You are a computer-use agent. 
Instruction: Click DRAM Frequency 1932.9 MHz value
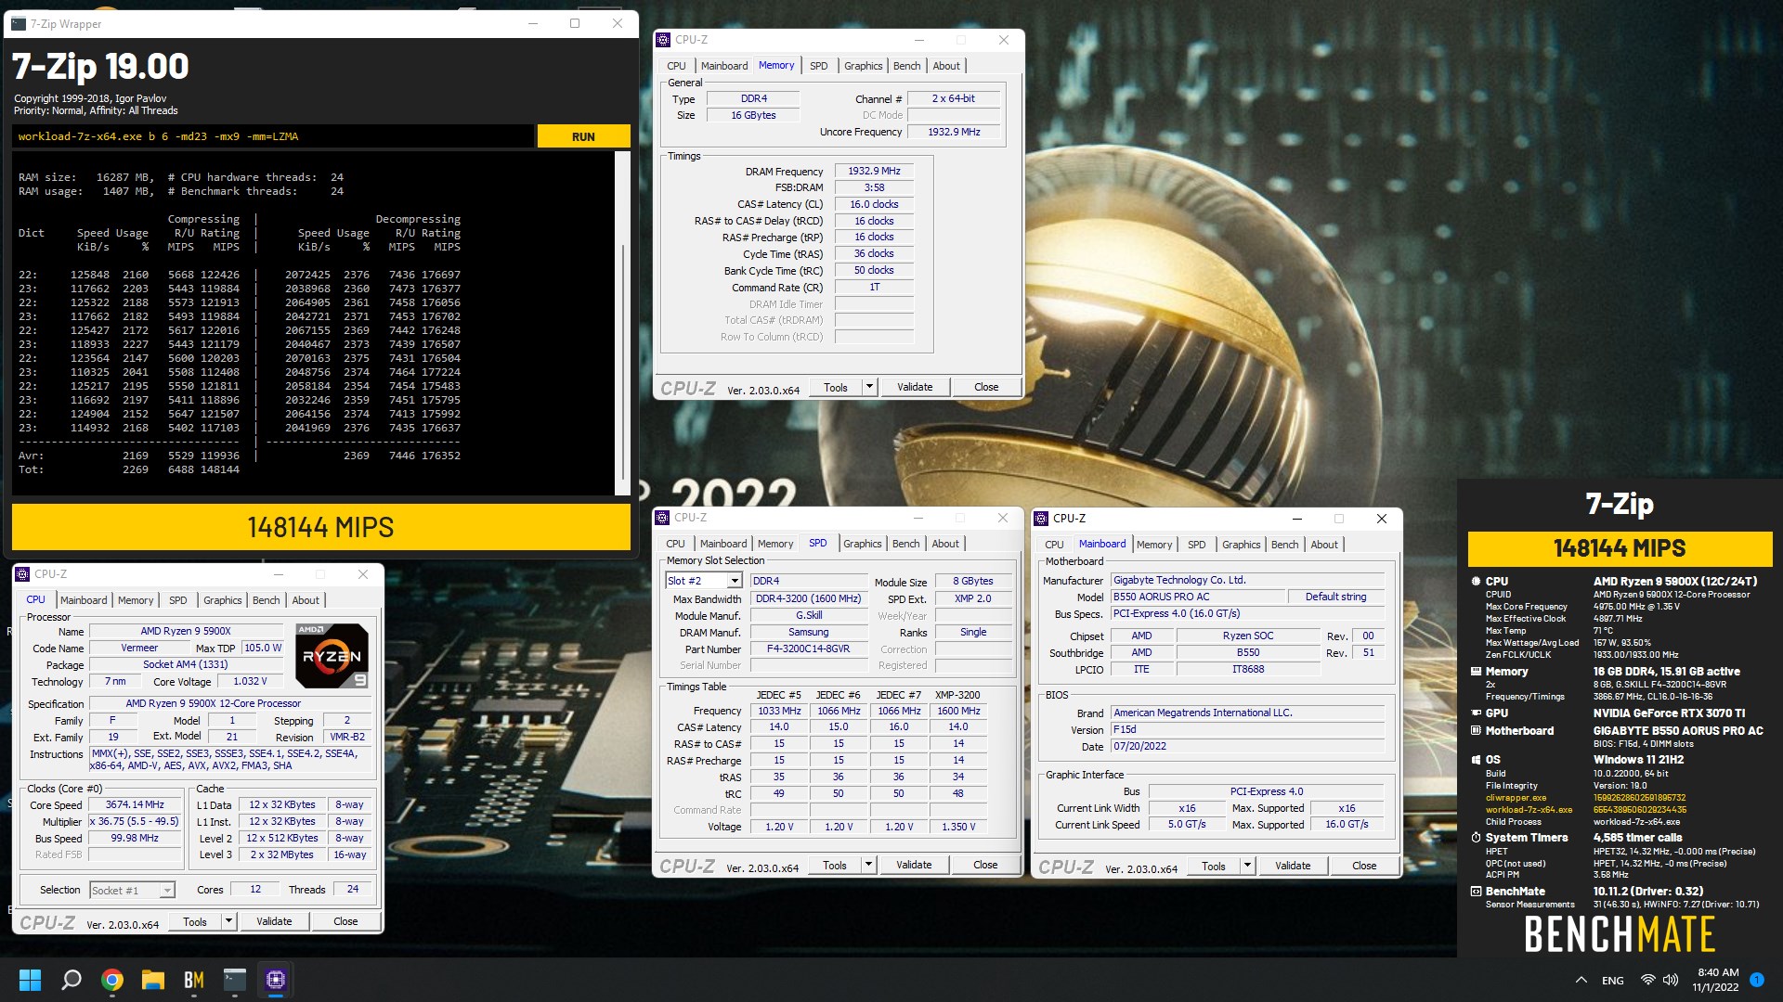click(x=874, y=171)
